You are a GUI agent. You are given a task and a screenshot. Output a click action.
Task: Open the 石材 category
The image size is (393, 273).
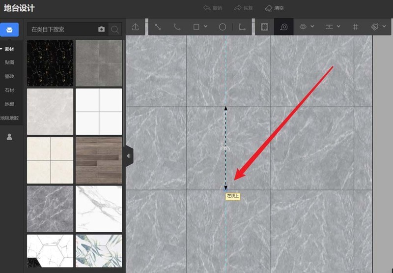click(x=9, y=90)
